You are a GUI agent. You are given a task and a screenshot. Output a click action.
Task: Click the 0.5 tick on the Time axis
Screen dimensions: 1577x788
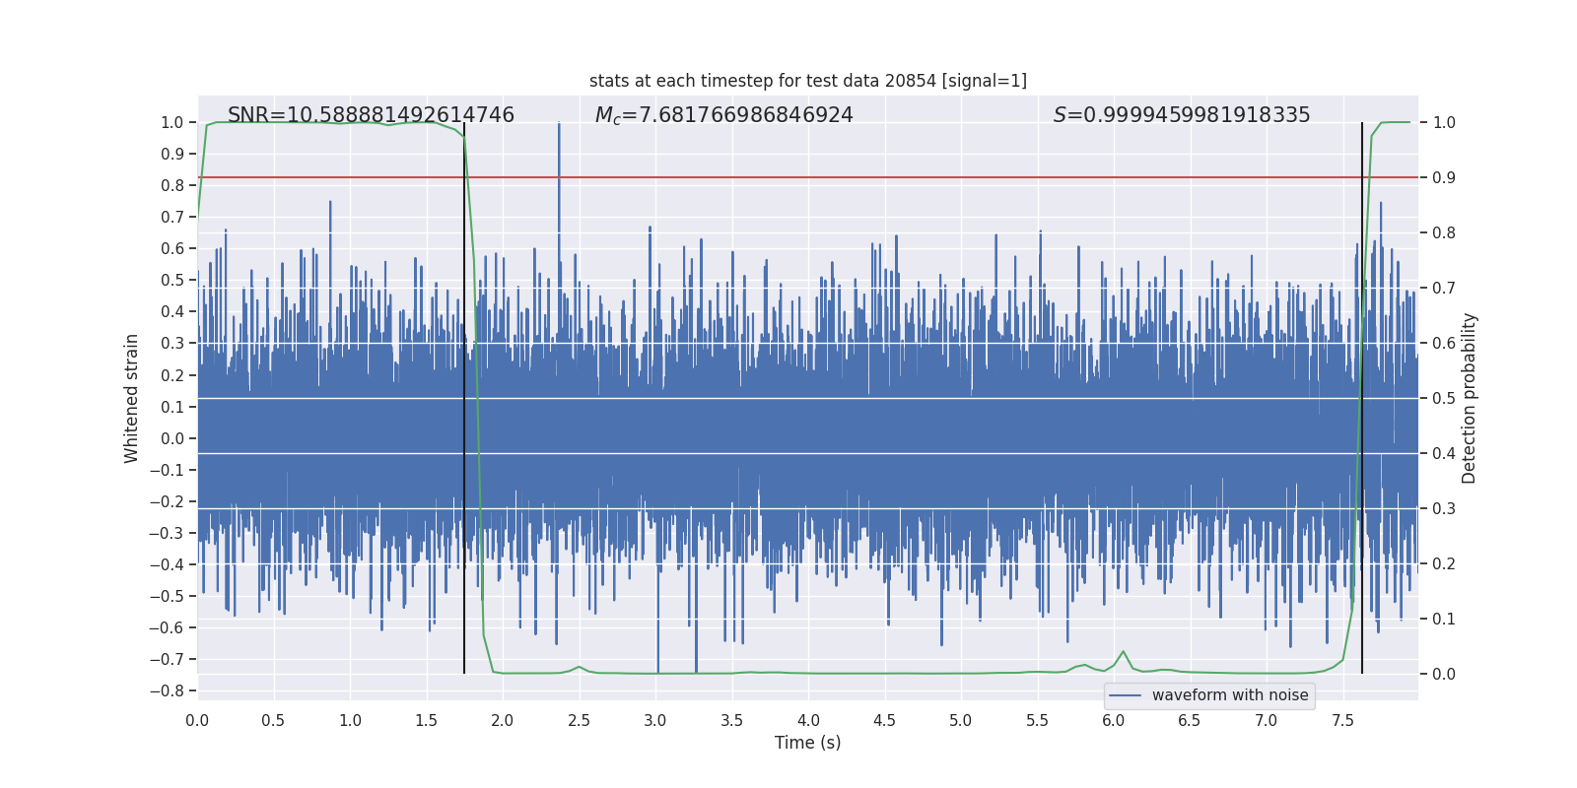[273, 720]
